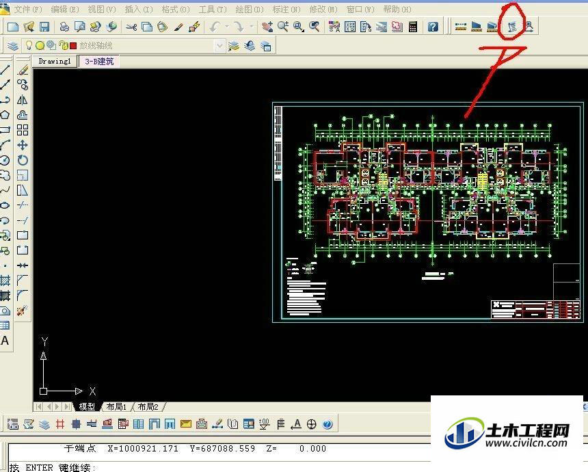This screenshot has width=588, height=472.
Task: Open the 格式(O) menu
Action: coord(176,9)
